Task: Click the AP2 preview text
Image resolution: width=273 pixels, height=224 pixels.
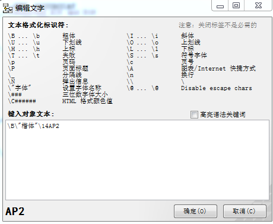Action: pos(15,212)
